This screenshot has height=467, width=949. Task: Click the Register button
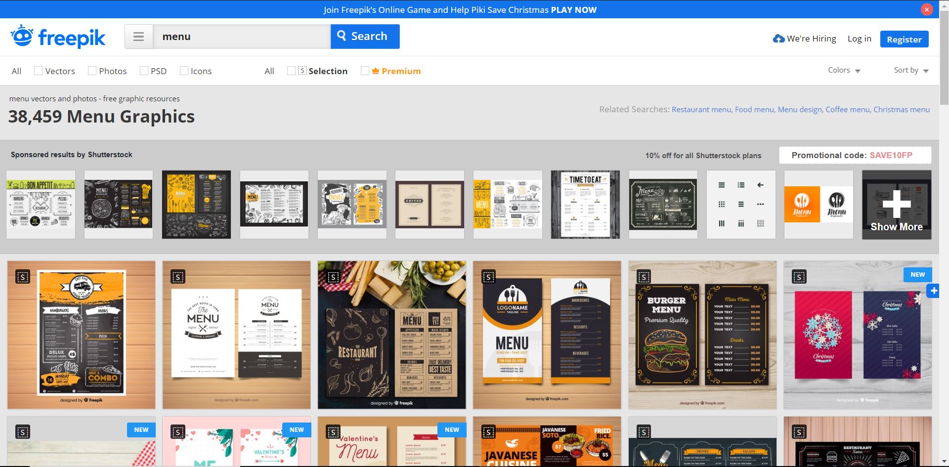coord(904,39)
